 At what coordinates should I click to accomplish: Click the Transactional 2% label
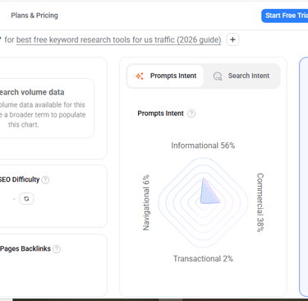click(x=203, y=258)
